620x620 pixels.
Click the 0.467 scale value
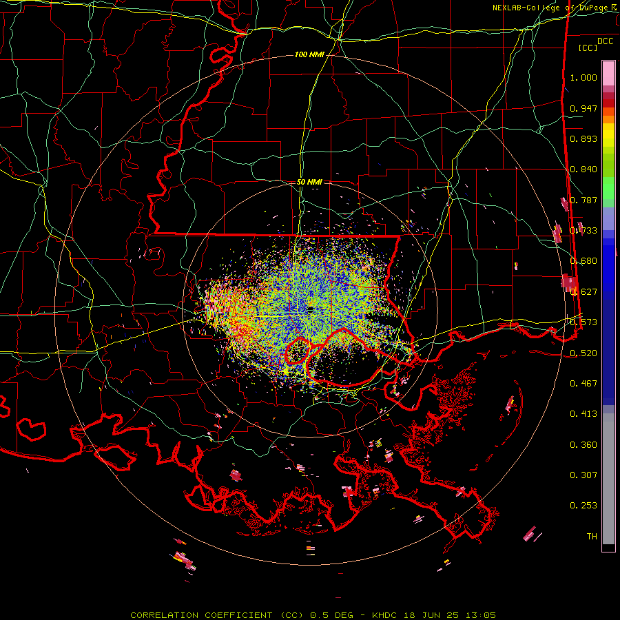point(583,384)
